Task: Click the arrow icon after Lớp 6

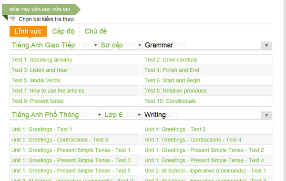Action: tap(140, 114)
